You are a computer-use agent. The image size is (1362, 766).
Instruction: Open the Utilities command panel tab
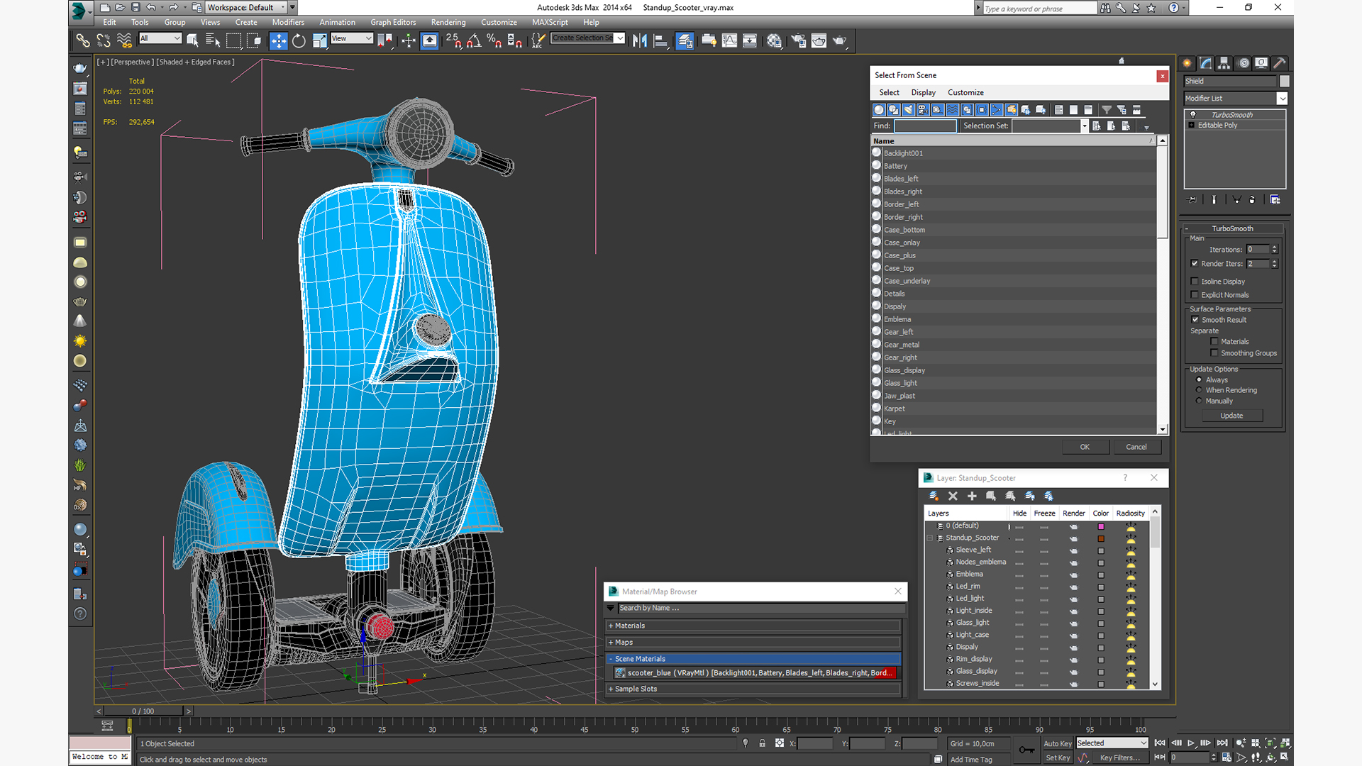1280,63
